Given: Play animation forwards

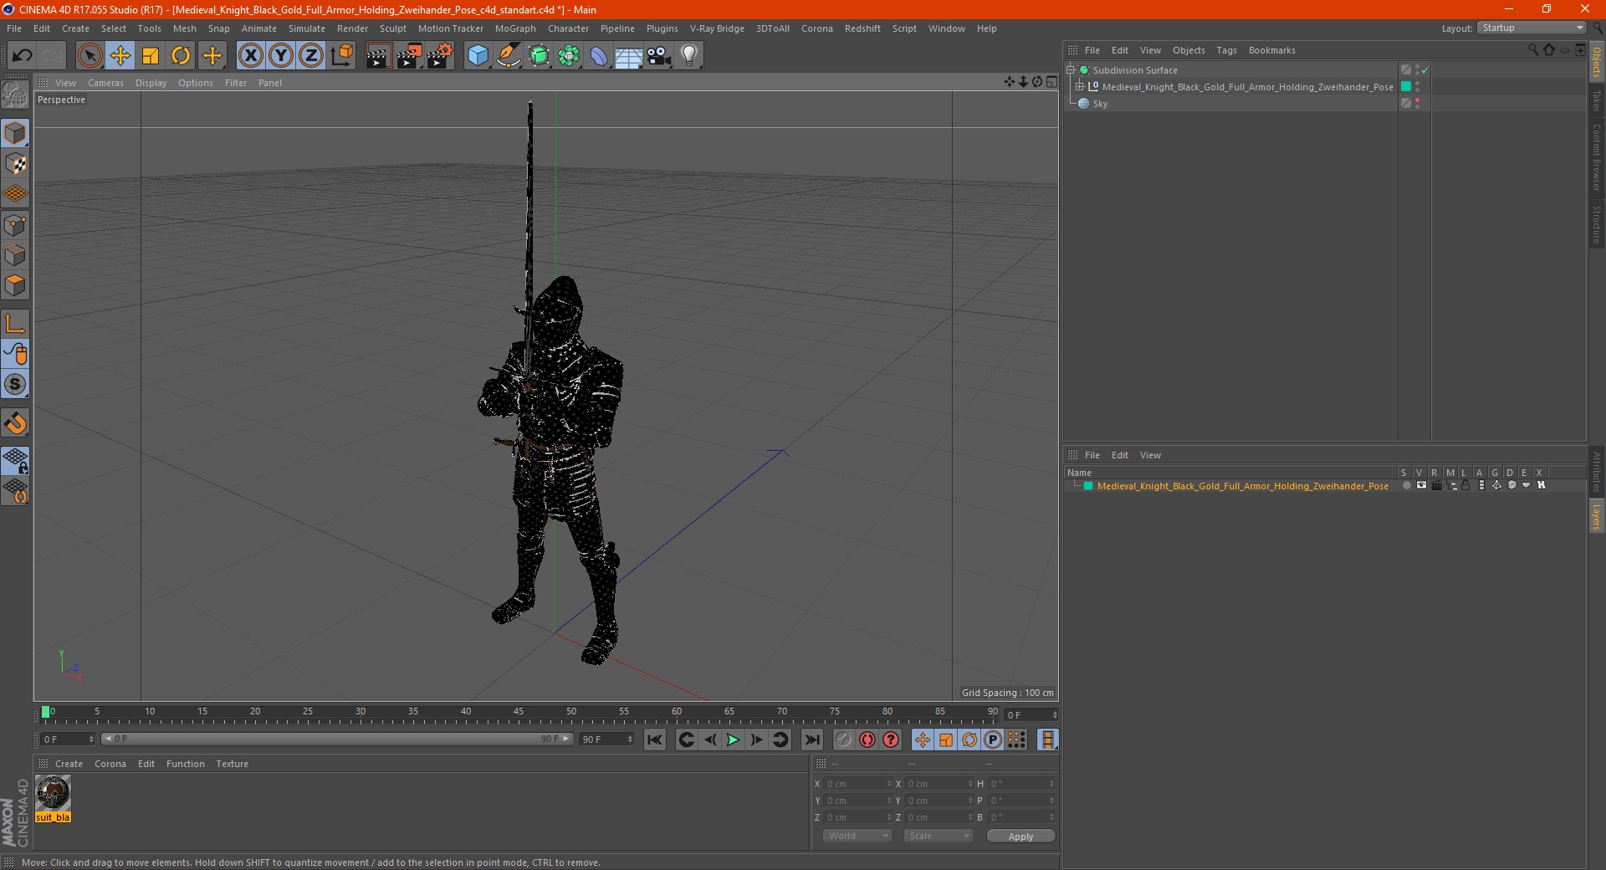Looking at the screenshot, I should pyautogui.click(x=733, y=739).
